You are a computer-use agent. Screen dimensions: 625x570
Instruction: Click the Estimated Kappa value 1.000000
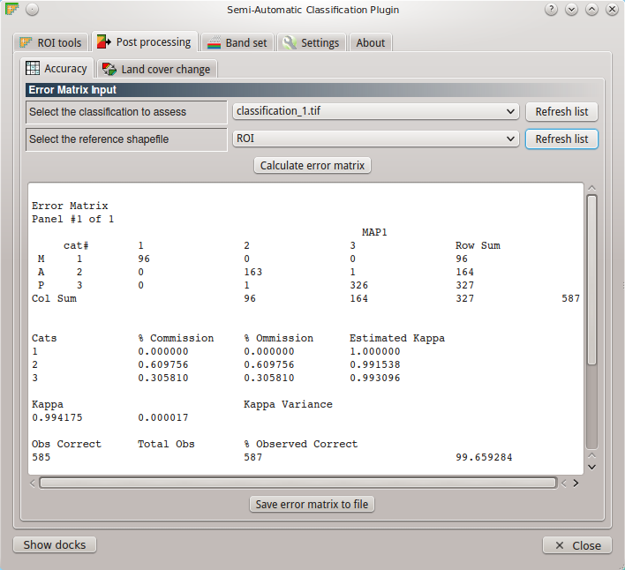click(x=374, y=351)
